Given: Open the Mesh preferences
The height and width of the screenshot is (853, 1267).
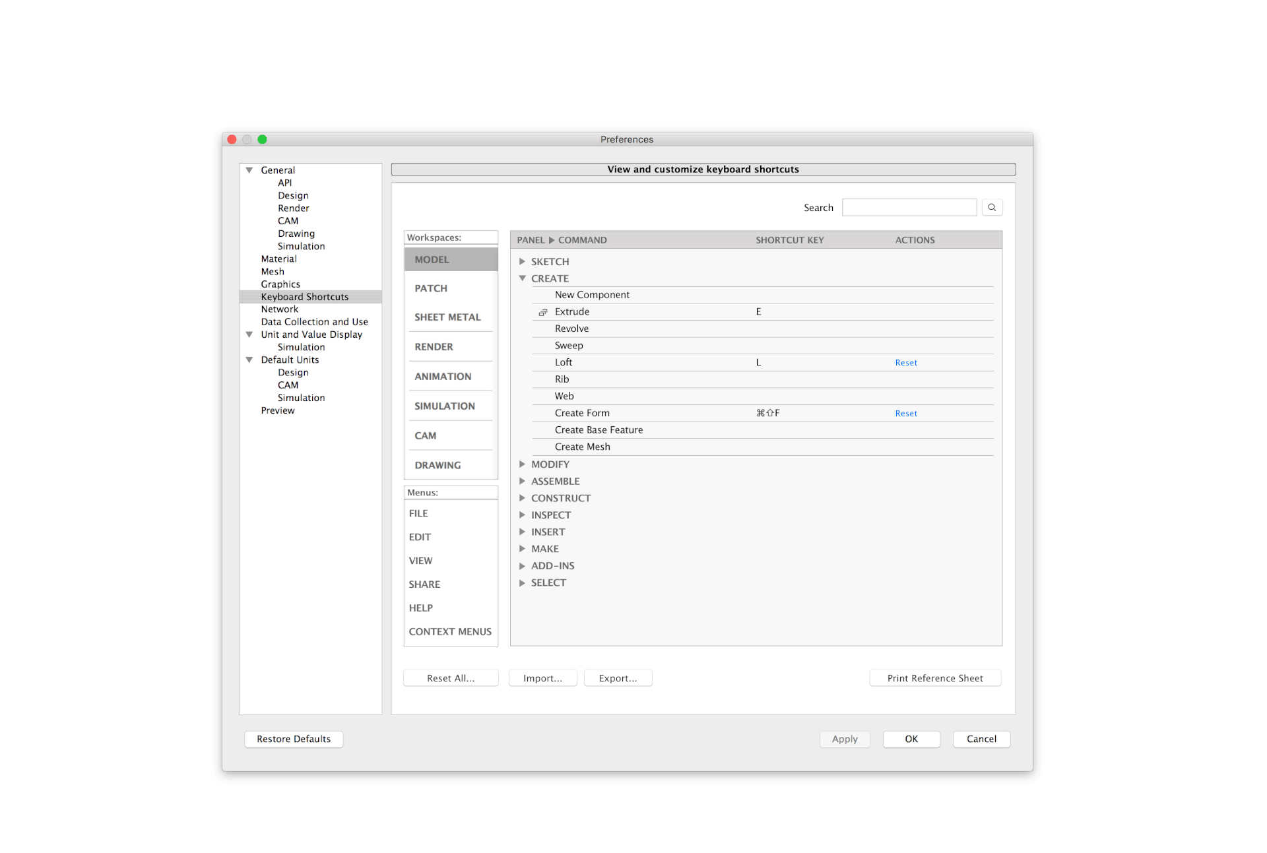Looking at the screenshot, I should tap(273, 272).
